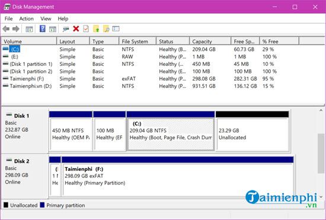Click the Show/Hide Console Tree icon
The image size is (326, 220).
pos(29,29)
